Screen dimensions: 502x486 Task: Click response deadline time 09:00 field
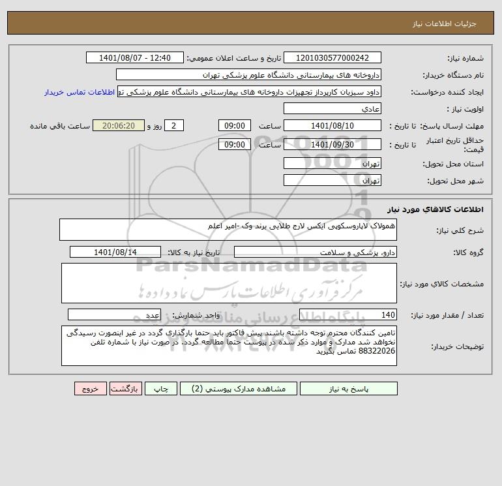coord(234,126)
